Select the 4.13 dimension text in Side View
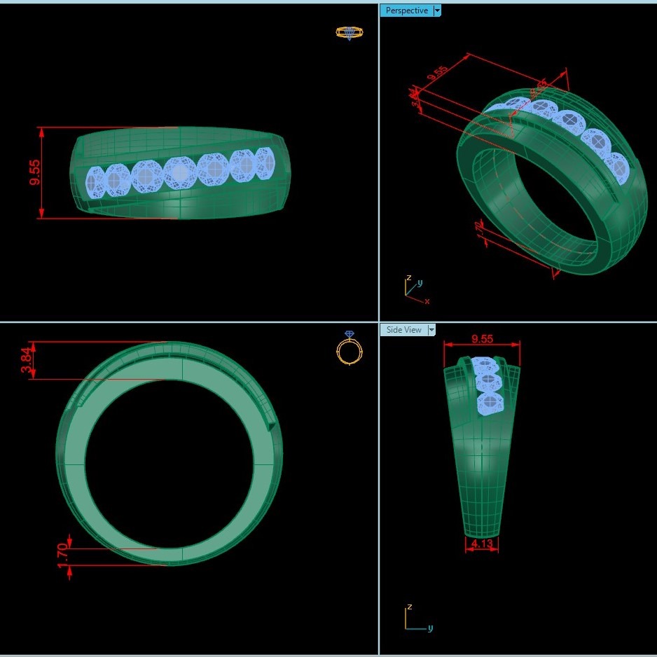This screenshot has width=657, height=657. [482, 544]
